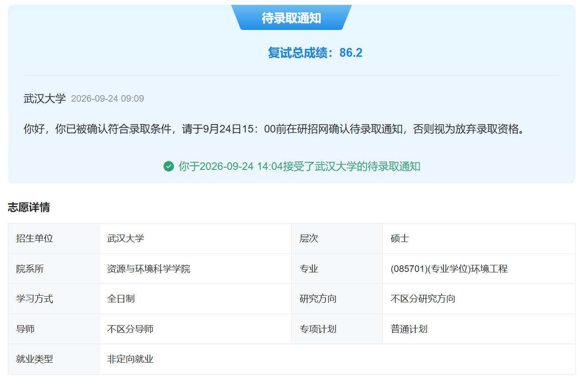
Task: Click the (085701)(专业学位)环境工程 cell
Action: coord(479,269)
